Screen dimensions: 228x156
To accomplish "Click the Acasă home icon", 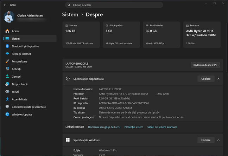I will coord(7,31).
